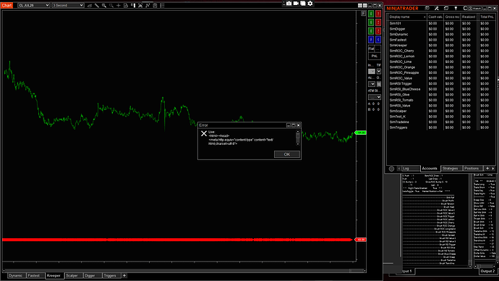Click the Flat button in Chart Trader
The height and width of the screenshot is (281, 499).
(372, 49)
